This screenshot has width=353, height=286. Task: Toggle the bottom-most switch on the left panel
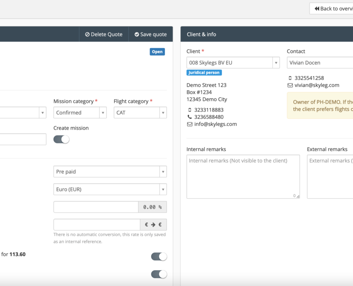click(159, 274)
